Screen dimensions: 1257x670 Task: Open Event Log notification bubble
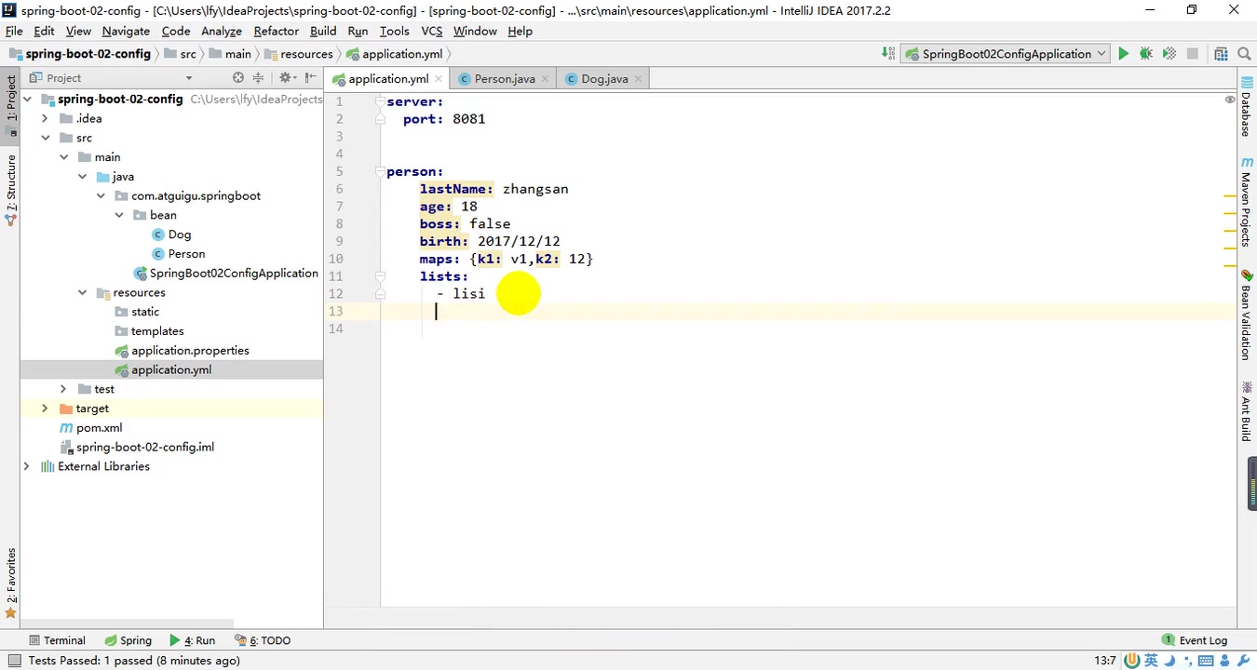(1195, 640)
